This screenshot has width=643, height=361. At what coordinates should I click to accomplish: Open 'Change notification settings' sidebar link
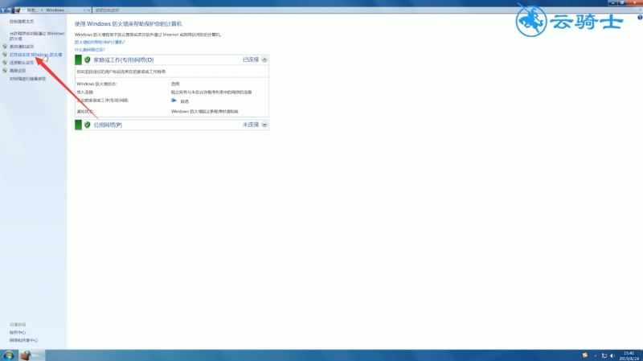click(22, 47)
